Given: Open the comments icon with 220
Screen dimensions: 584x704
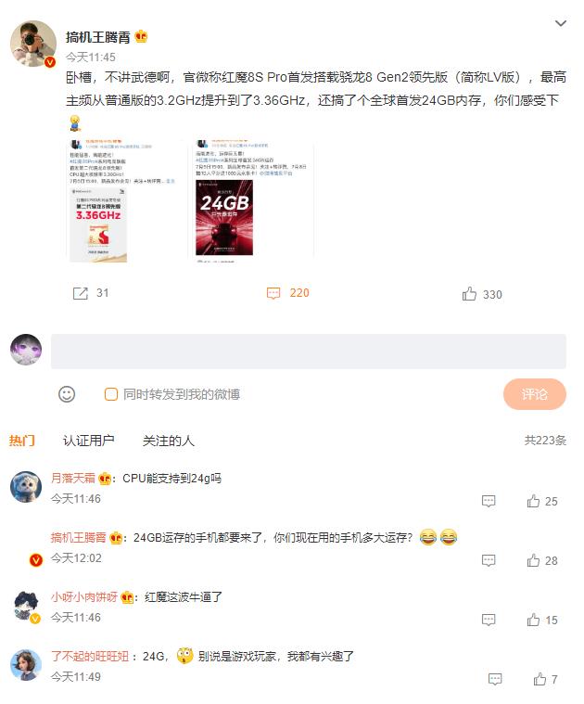Looking at the screenshot, I should 273,293.
